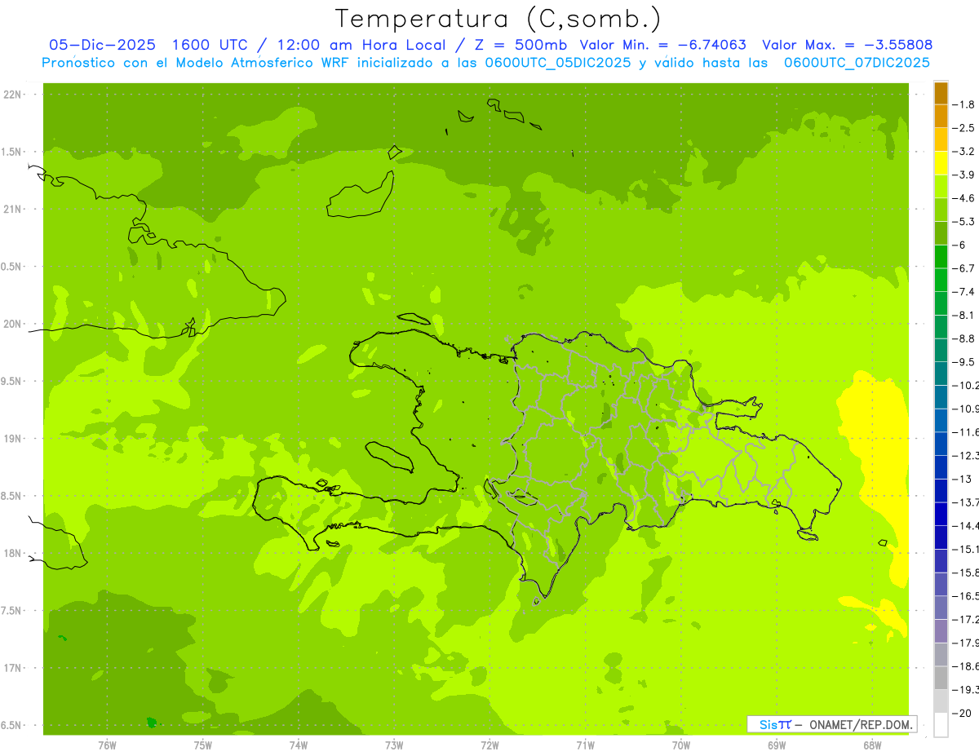Viewport: 979px width, 756px height.
Task: Click the '17N' latitude label
Action: [x=12, y=668]
